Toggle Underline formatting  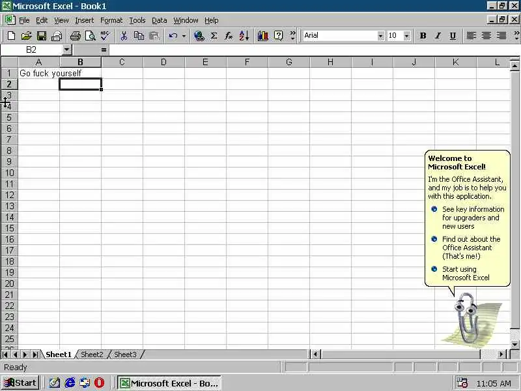pyautogui.click(x=453, y=36)
